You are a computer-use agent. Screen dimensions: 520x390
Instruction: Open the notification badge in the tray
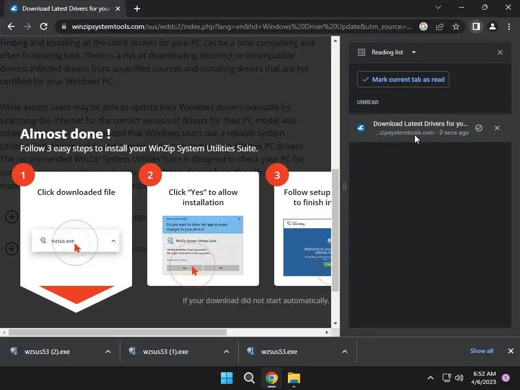pos(506,377)
